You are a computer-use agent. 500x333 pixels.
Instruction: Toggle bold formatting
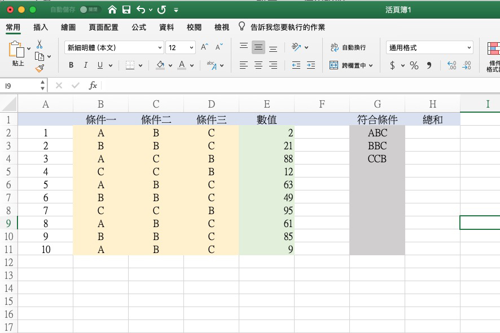point(71,65)
